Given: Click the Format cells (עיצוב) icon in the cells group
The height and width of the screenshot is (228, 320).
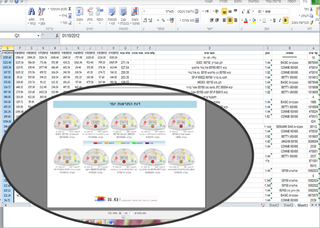Looking at the screenshot, I should pyautogui.click(x=79, y=12).
